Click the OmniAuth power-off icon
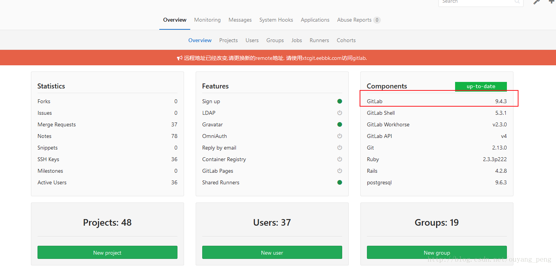The width and height of the screenshot is (556, 267). pyautogui.click(x=339, y=136)
